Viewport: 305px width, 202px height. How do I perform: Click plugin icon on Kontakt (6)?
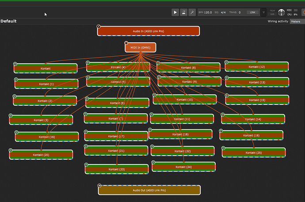(87, 98)
